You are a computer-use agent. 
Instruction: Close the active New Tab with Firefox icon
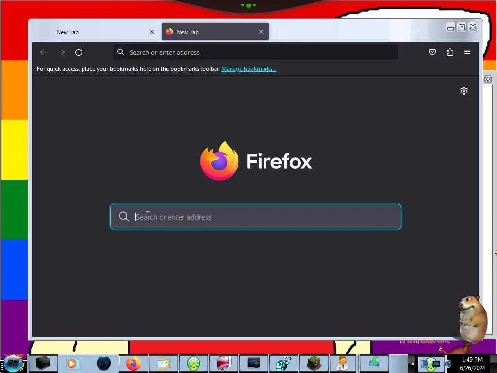(x=261, y=32)
